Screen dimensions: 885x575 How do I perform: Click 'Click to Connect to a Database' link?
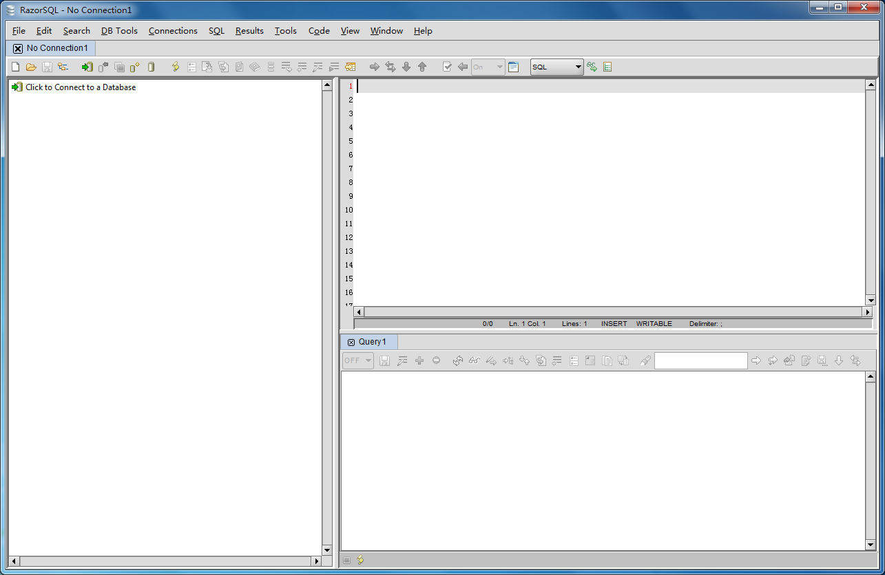(81, 87)
